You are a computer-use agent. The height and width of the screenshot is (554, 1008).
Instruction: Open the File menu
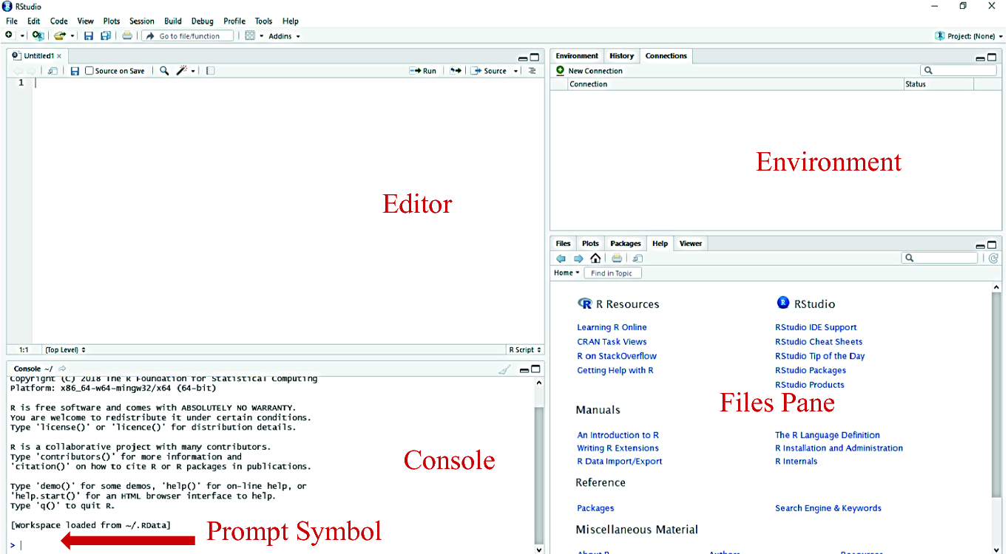coord(11,21)
